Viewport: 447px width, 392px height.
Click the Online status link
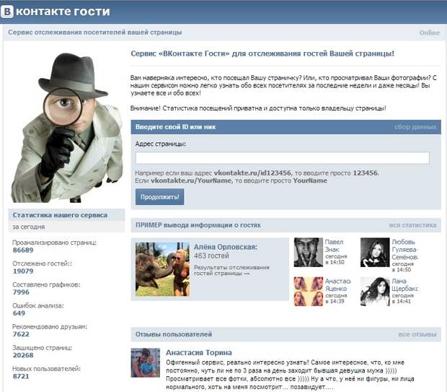(430, 32)
